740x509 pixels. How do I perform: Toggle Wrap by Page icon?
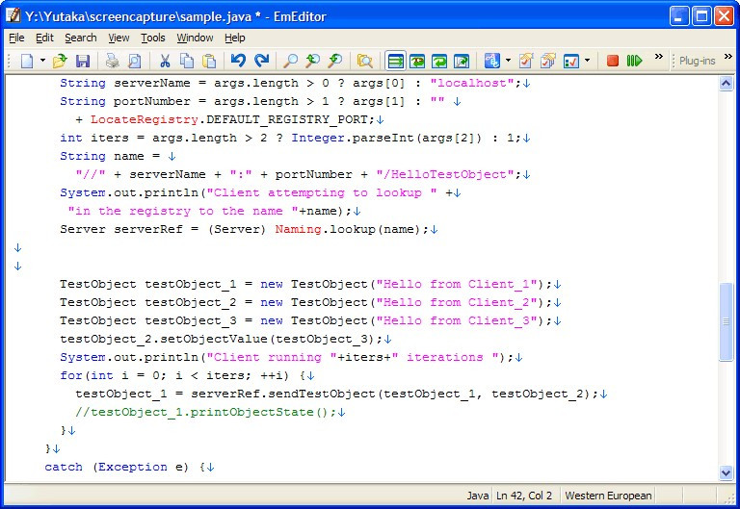[x=462, y=61]
